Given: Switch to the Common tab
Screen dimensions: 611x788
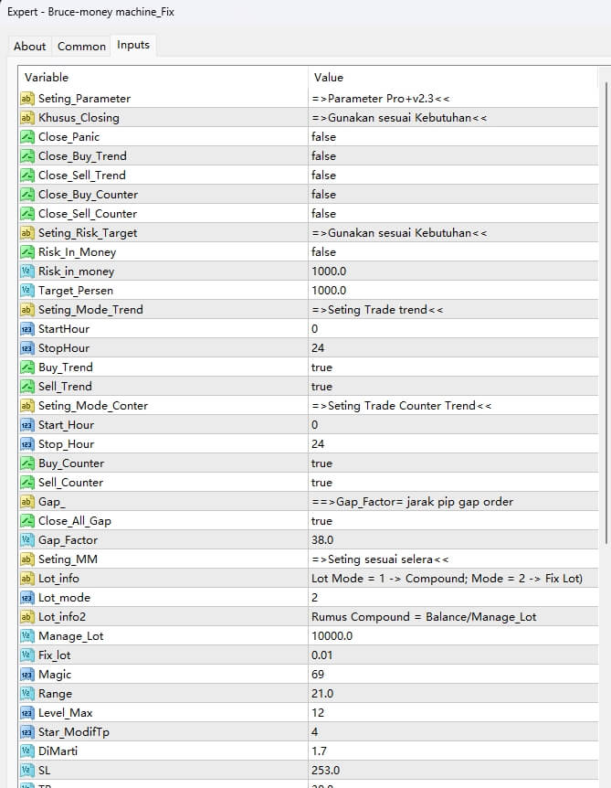Looking at the screenshot, I should coord(81,46).
